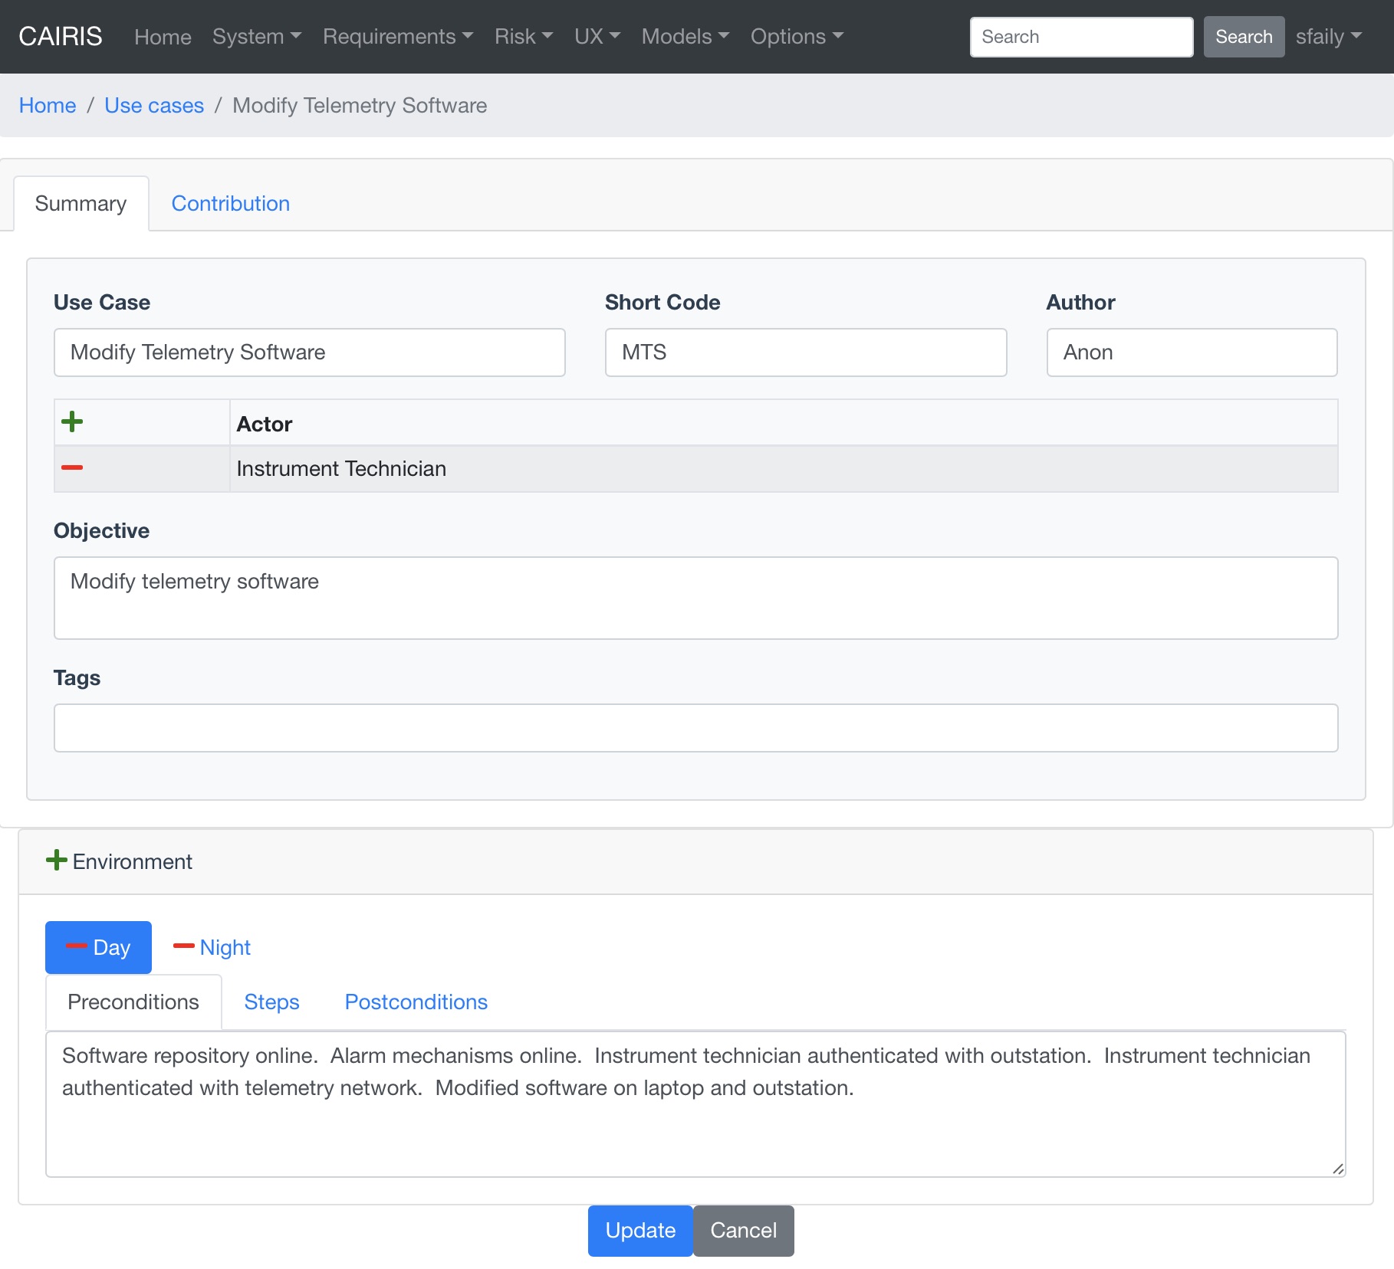Expand the Risk menu
Image resolution: width=1394 pixels, height=1269 pixels.
pyautogui.click(x=524, y=37)
